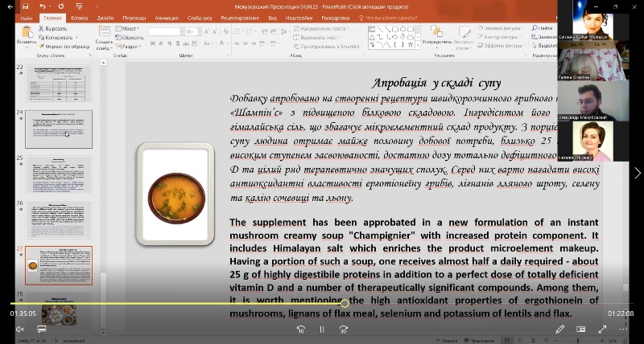Open the Вставка ribbon tab
This screenshot has height=344, width=644.
click(80, 17)
